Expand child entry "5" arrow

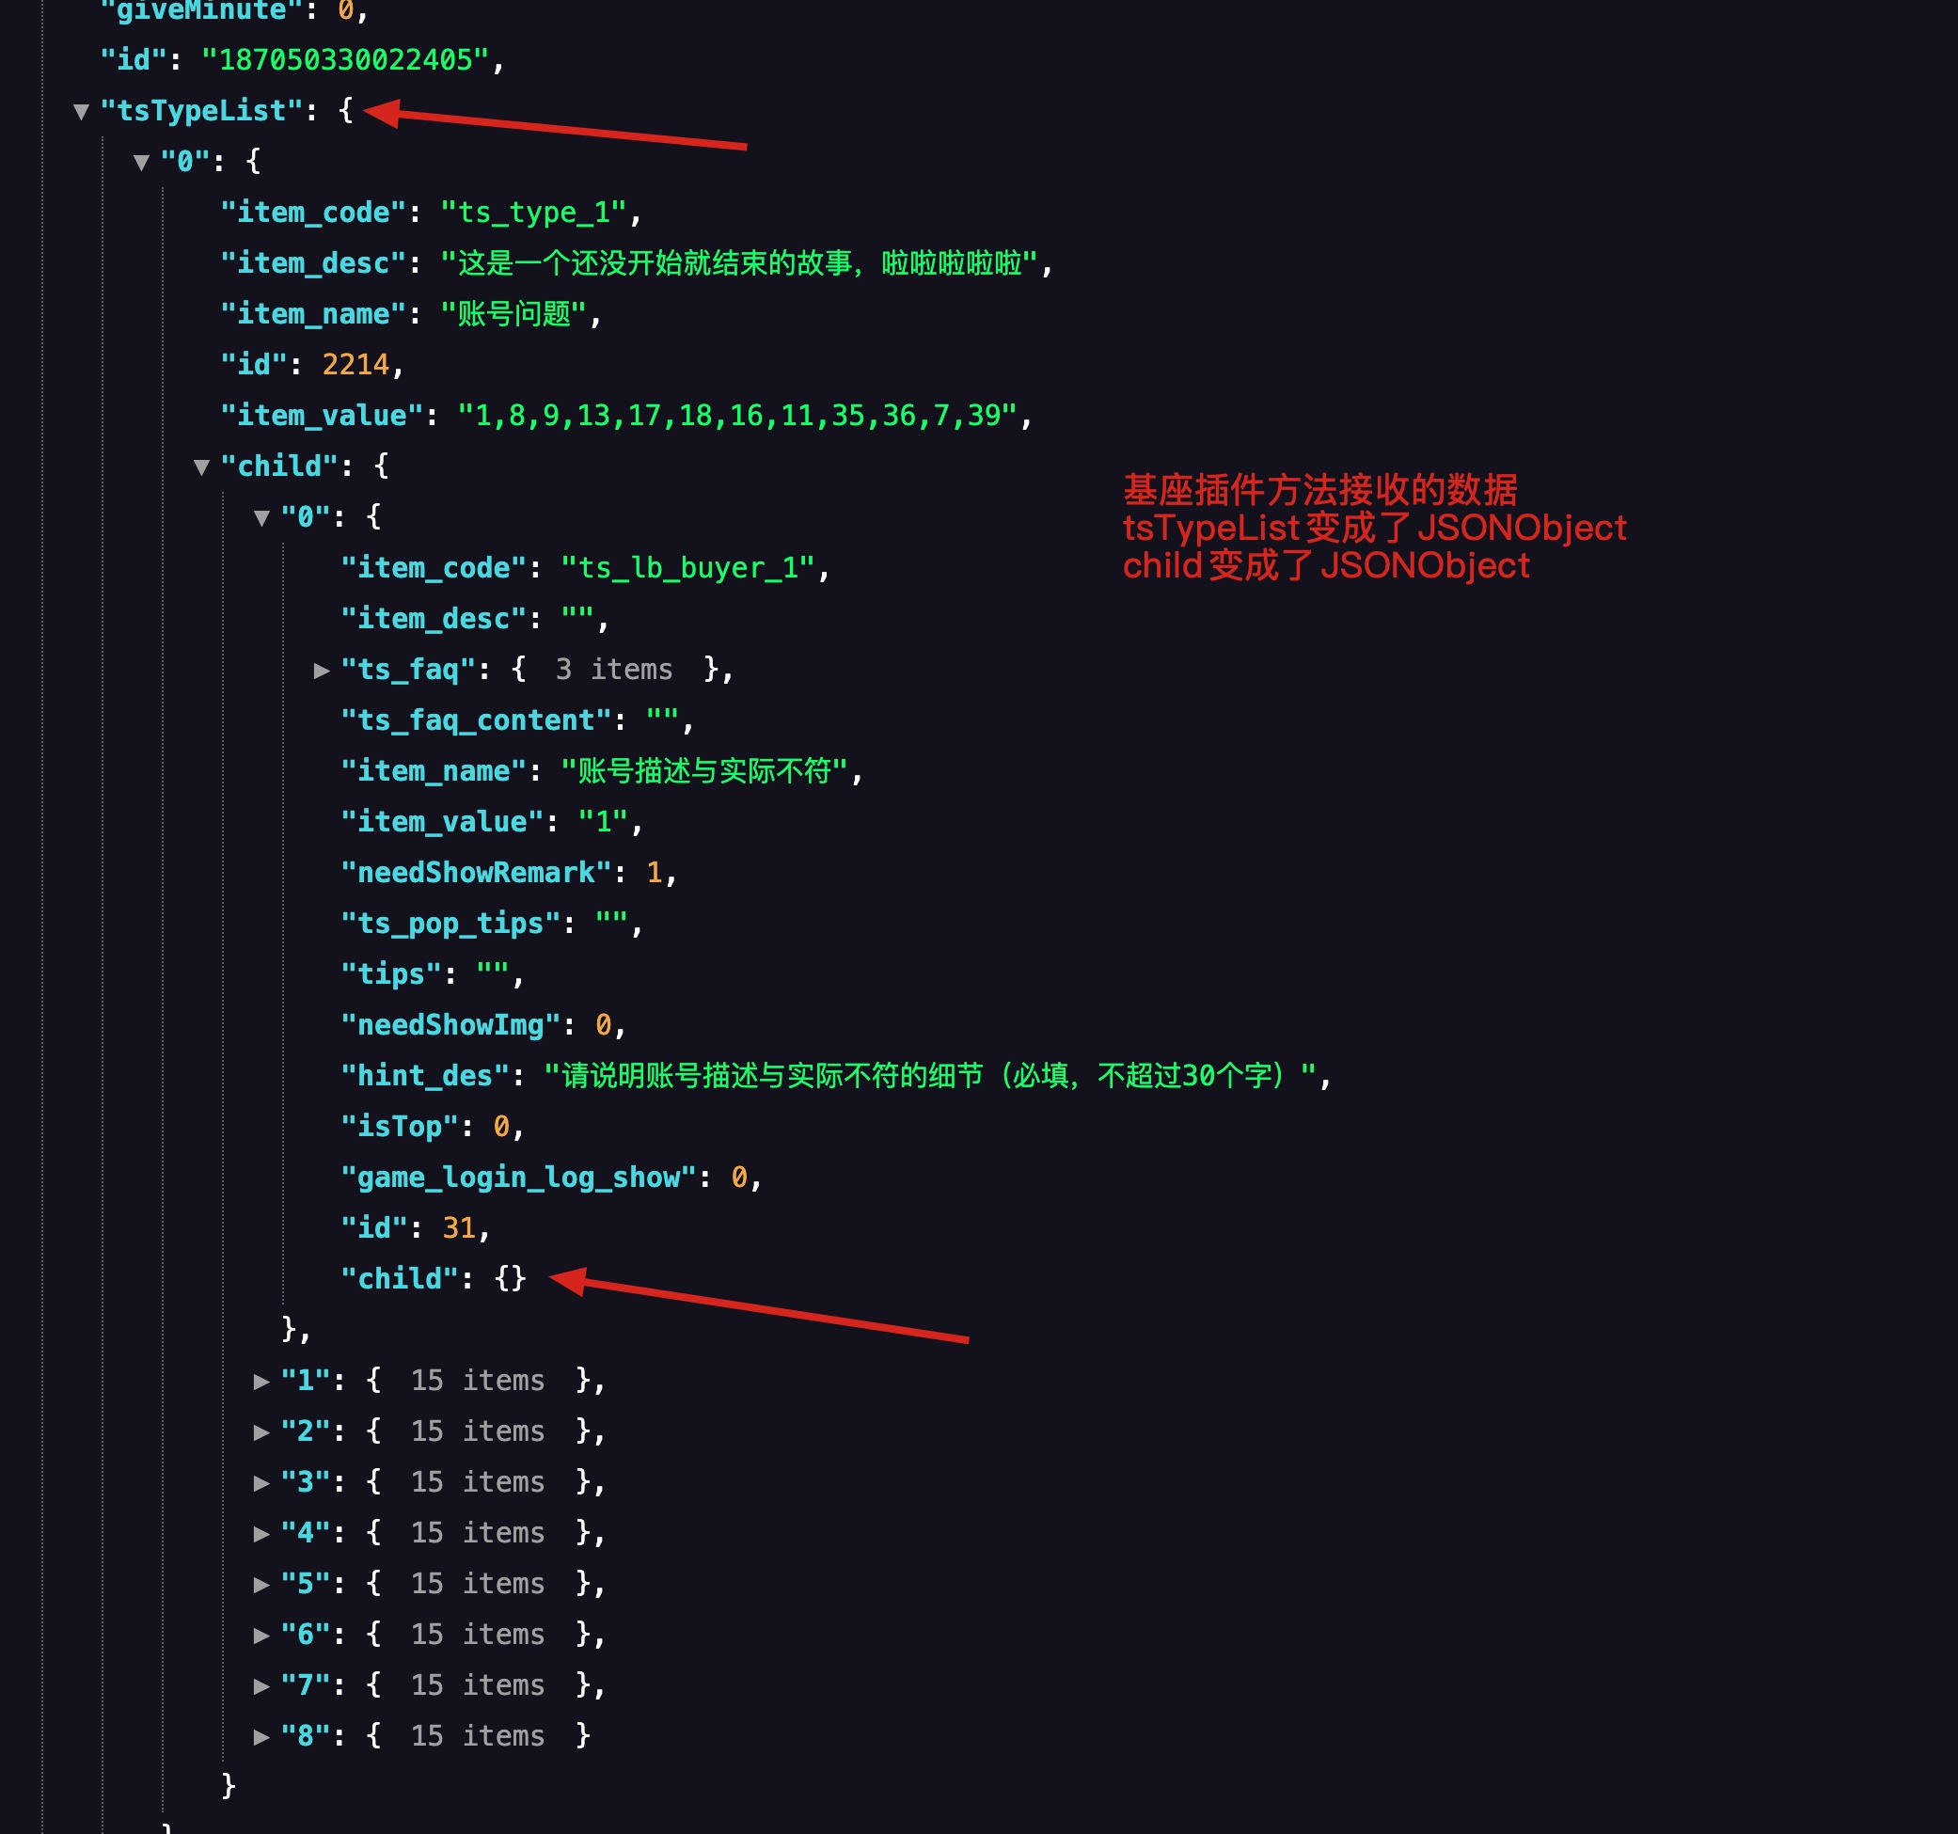coord(262,1585)
